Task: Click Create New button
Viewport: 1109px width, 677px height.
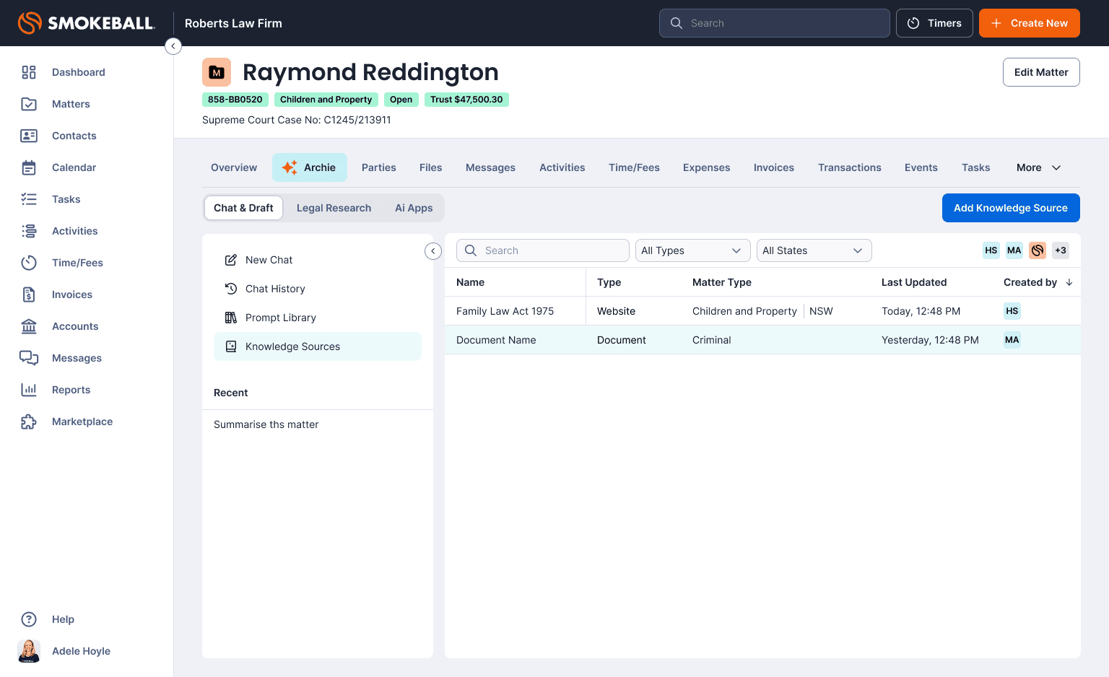Action: [x=1030, y=23]
